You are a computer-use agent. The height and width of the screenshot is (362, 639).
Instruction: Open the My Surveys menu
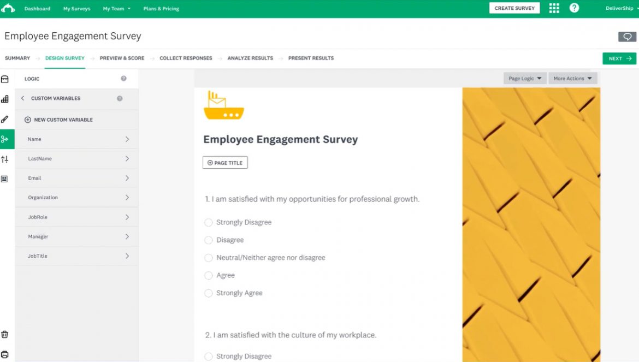click(x=76, y=8)
